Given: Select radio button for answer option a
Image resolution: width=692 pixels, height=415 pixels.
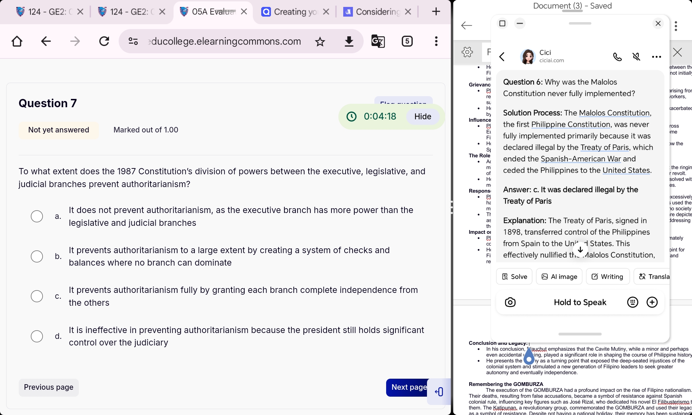Looking at the screenshot, I should click(x=37, y=216).
